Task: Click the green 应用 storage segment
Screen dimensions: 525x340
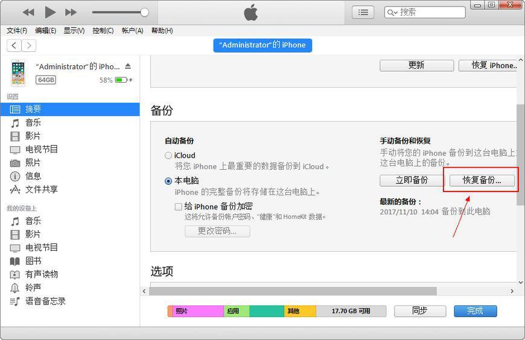Action: pos(237,311)
